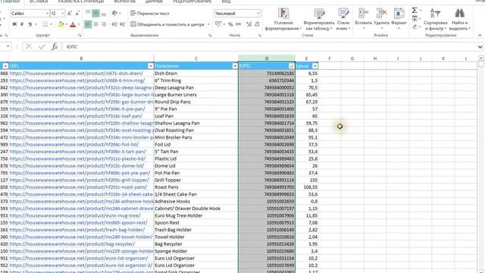
Task: Click the accounting number format icon
Action: point(218,24)
